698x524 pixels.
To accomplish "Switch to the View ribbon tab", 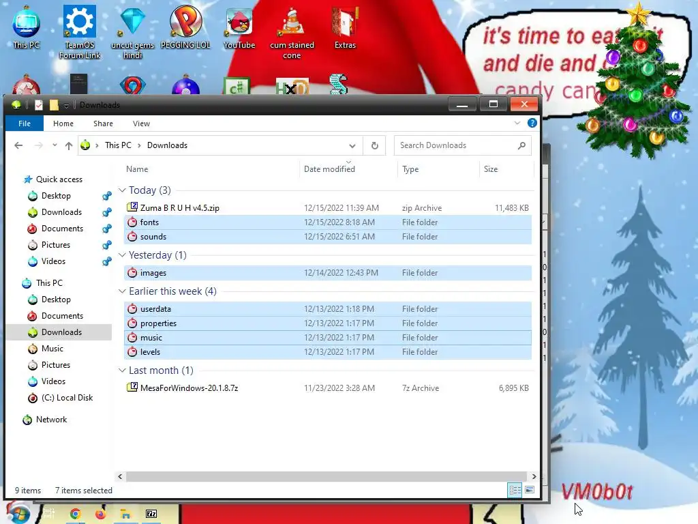I will [x=141, y=123].
